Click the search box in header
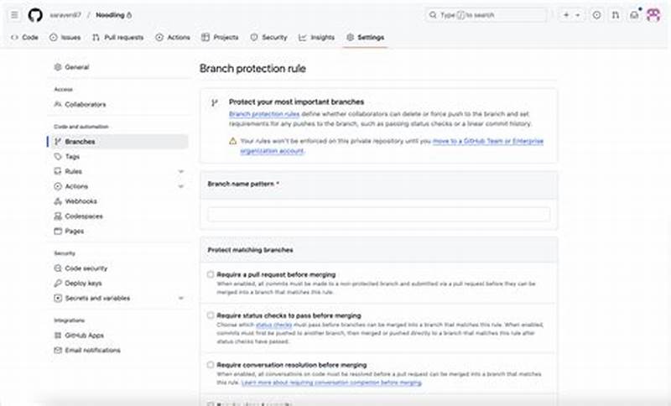671x406 pixels. click(x=486, y=15)
